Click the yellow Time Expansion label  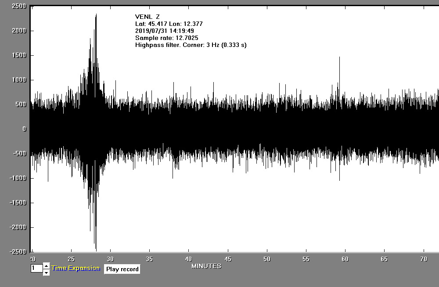76,268
